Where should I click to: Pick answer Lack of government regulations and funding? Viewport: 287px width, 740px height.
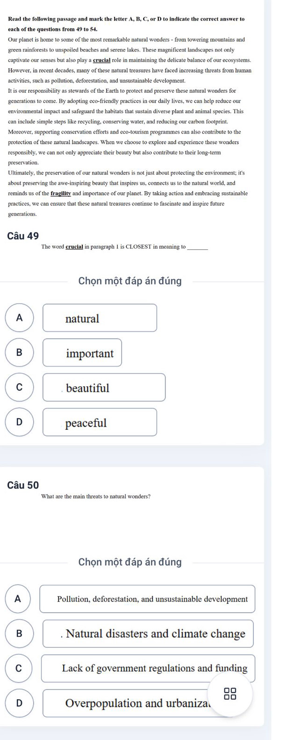148,668
